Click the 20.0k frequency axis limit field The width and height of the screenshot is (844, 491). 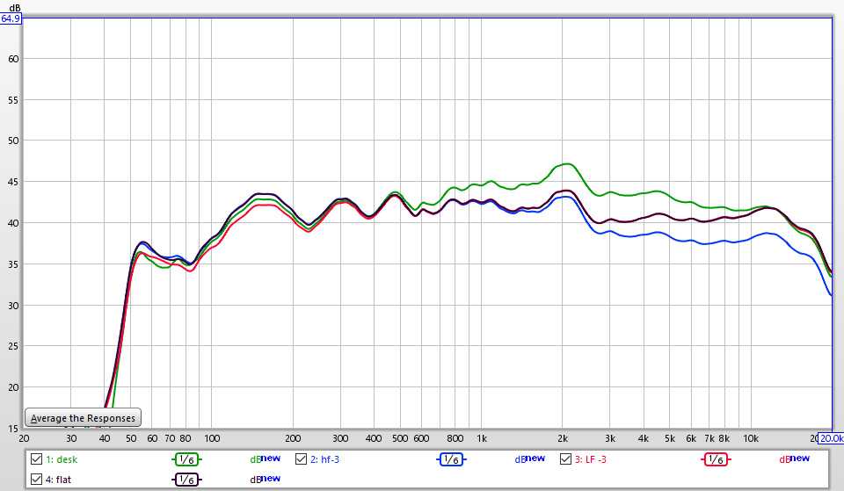pos(831,438)
